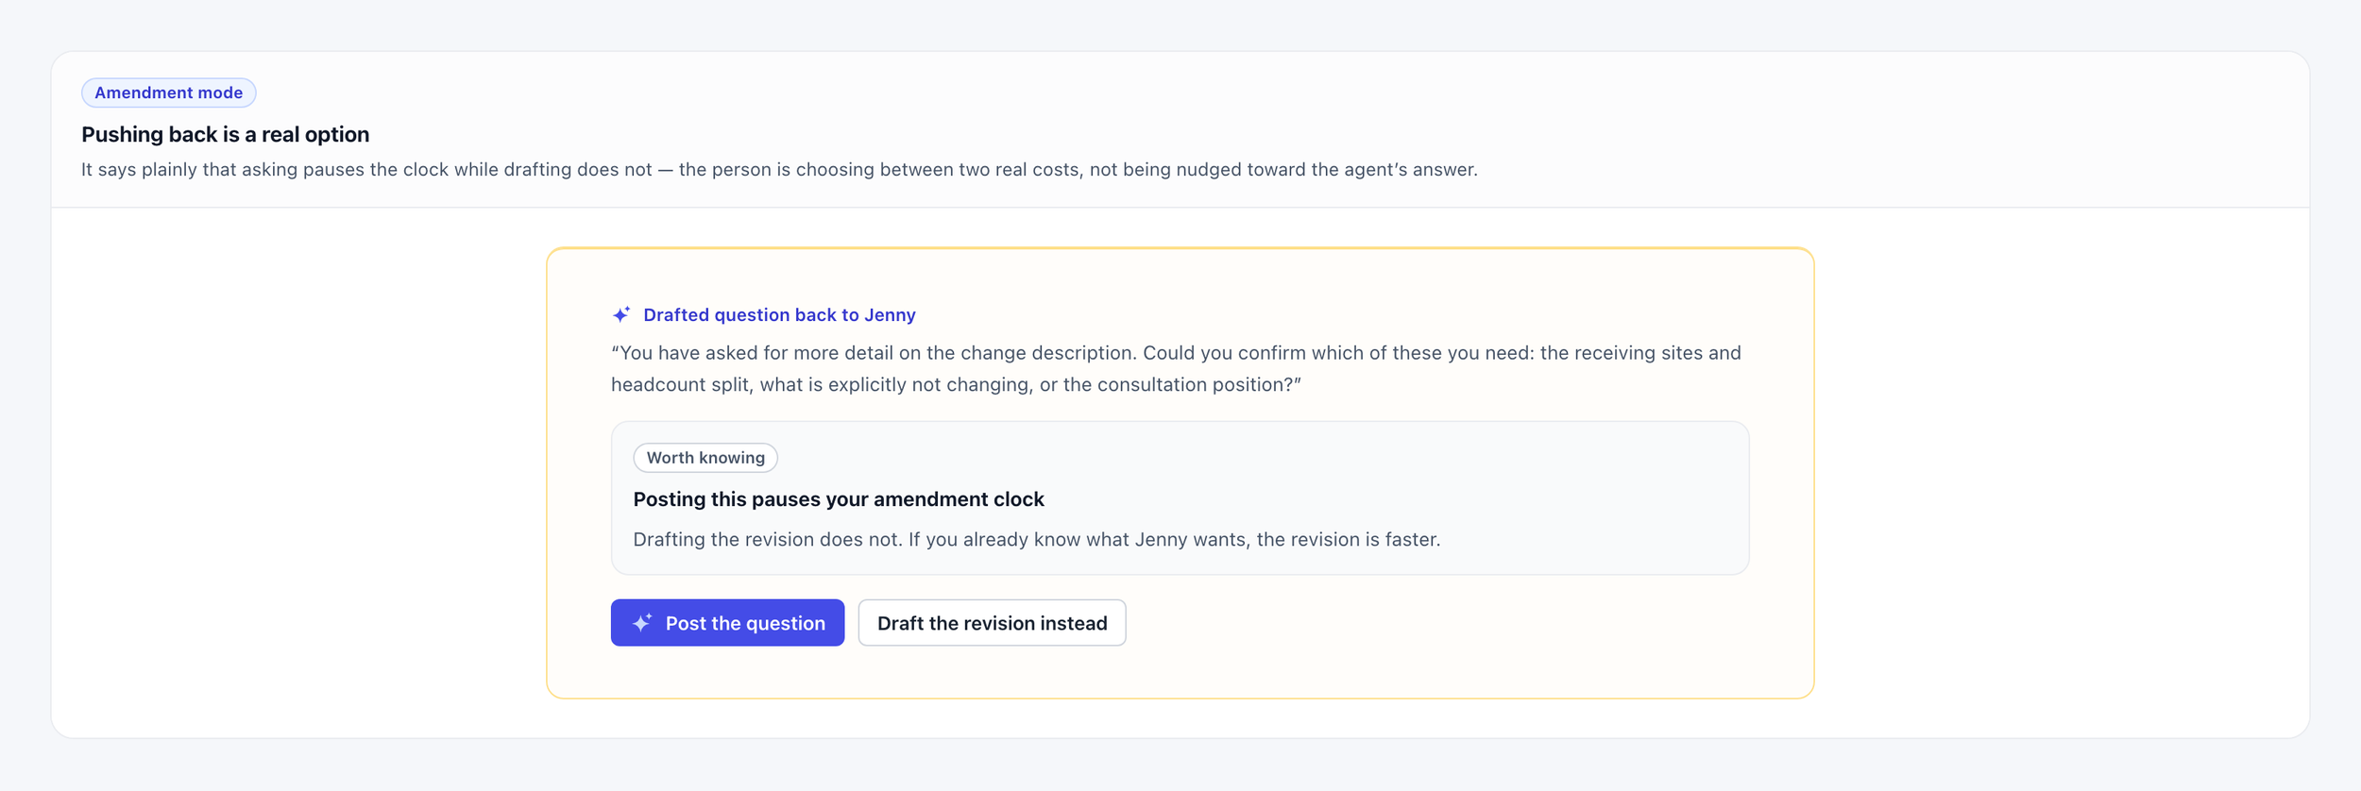Viewport: 2361px width, 791px height.
Task: Click the Amendment mode badge
Action: [168, 93]
